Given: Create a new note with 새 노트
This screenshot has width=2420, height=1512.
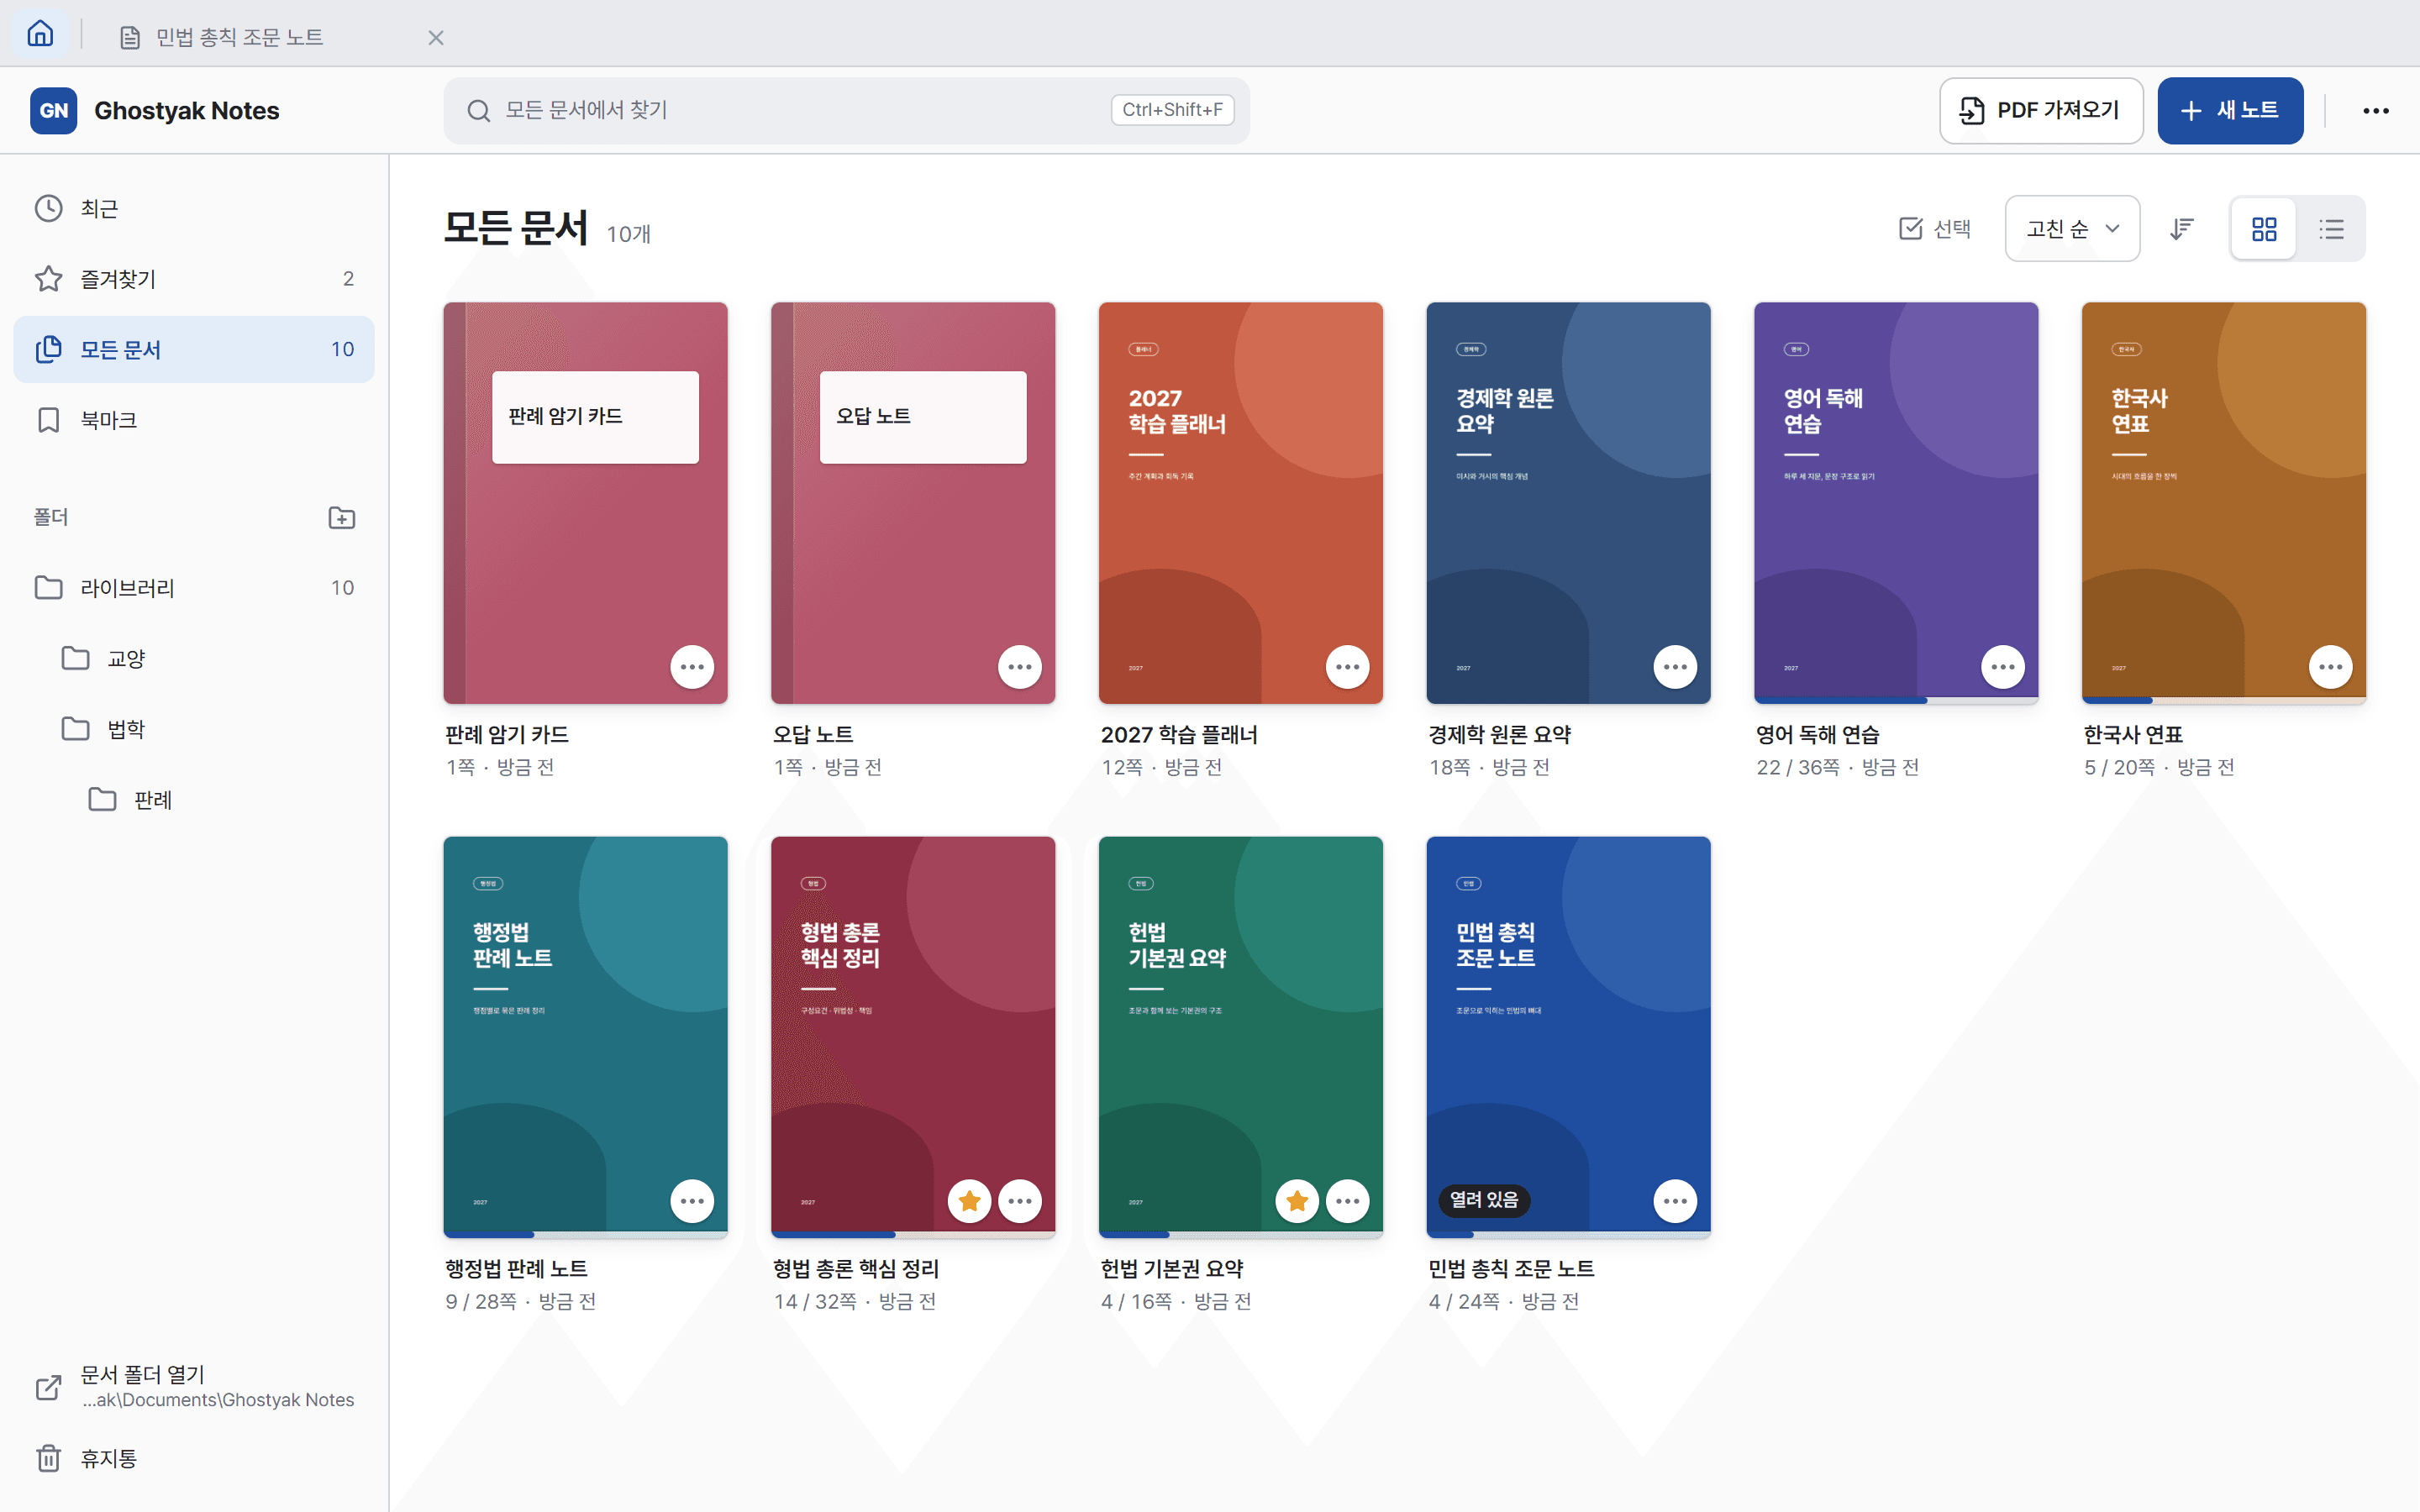Looking at the screenshot, I should [2230, 110].
